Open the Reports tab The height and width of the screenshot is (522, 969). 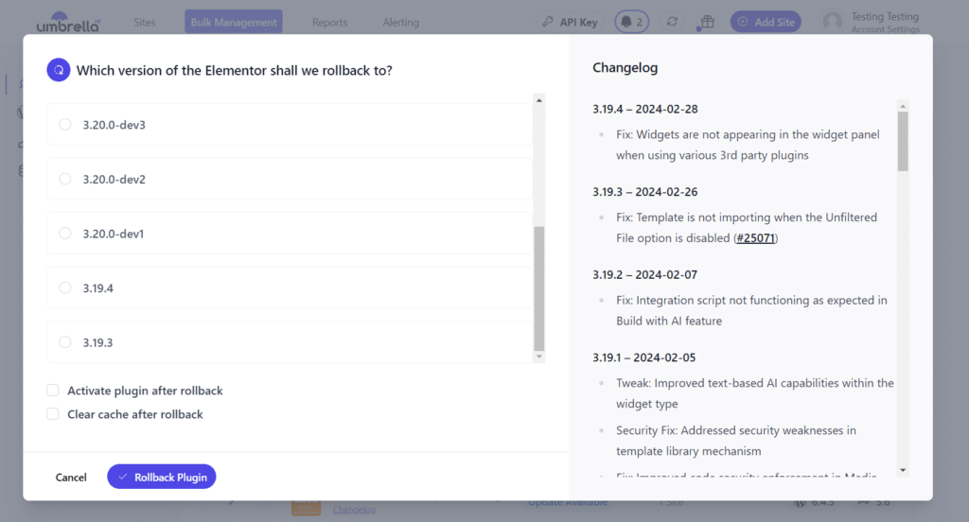pos(329,23)
